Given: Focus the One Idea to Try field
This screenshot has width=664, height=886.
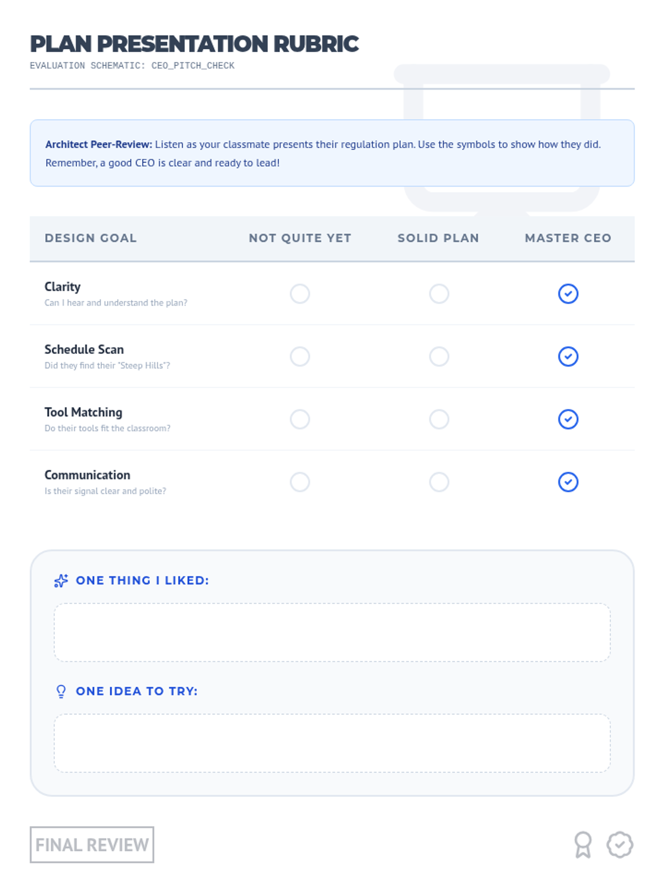Looking at the screenshot, I should pos(332,743).
